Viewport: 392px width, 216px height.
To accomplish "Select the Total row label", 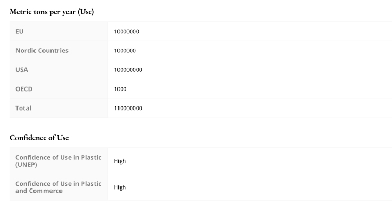I will [x=23, y=109].
